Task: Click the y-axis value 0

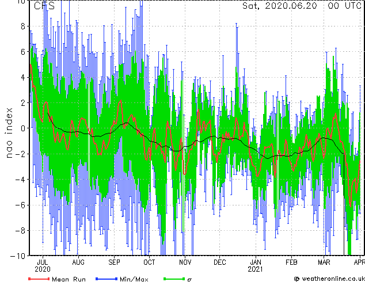Action: point(23,128)
